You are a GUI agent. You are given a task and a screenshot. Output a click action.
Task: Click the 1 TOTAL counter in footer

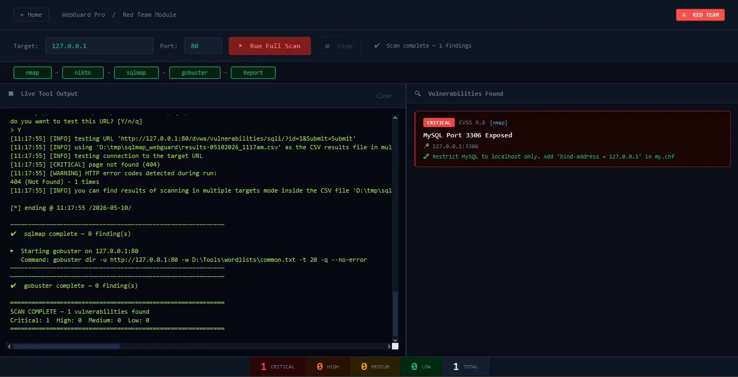coord(466,367)
